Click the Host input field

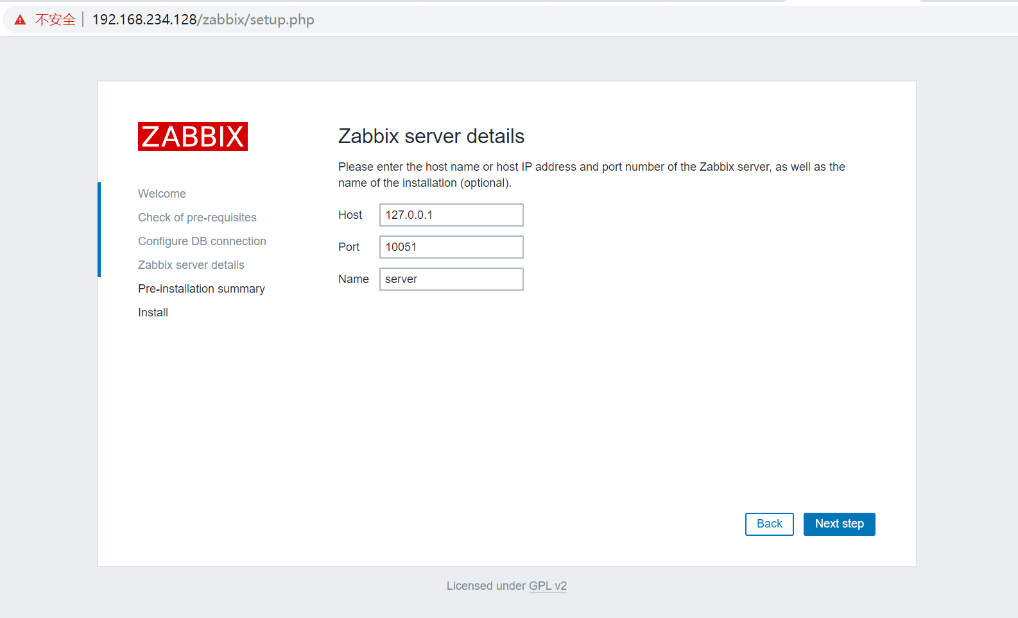point(451,215)
